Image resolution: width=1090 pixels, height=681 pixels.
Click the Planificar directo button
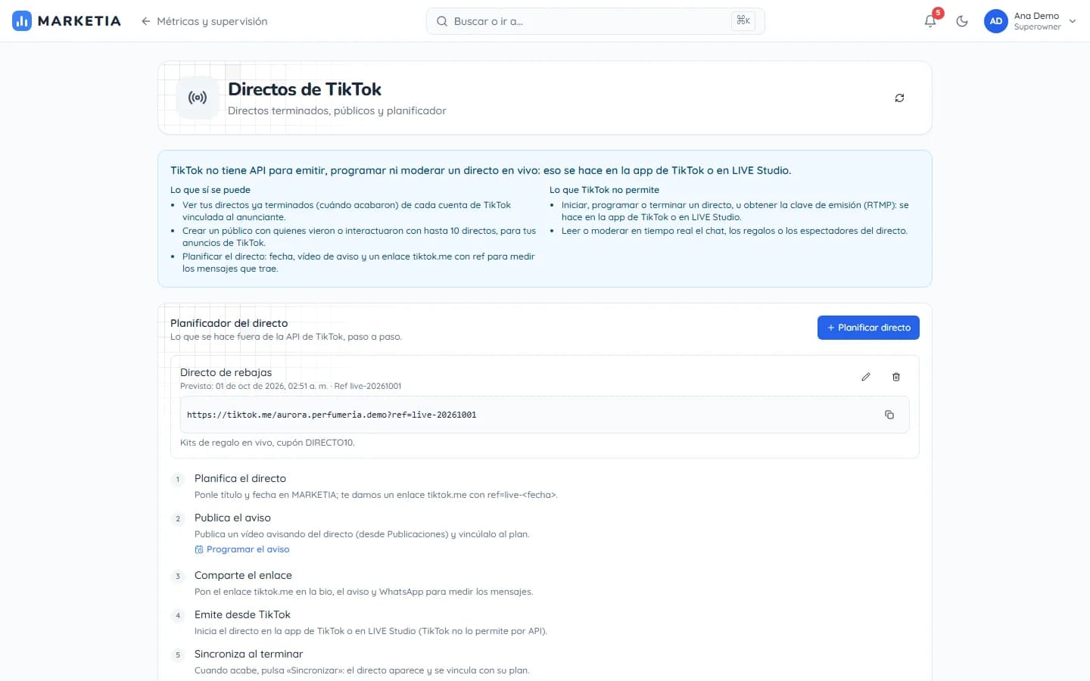[868, 328]
